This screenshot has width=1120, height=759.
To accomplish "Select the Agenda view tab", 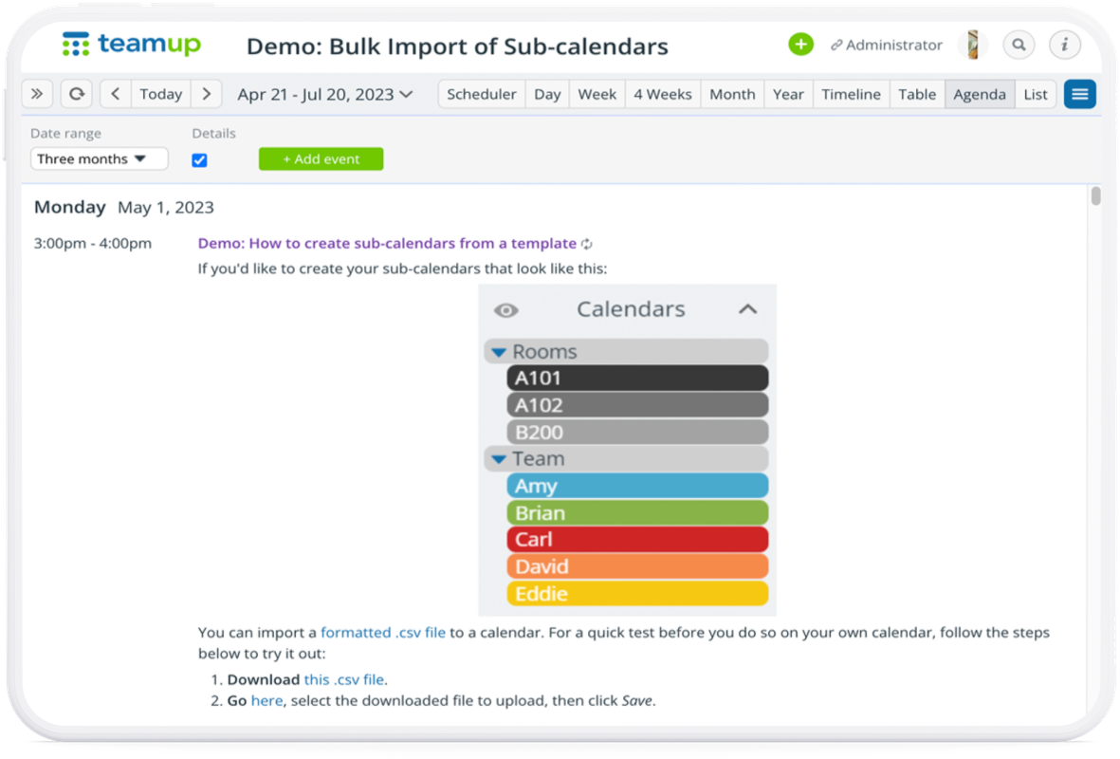I will 980,94.
